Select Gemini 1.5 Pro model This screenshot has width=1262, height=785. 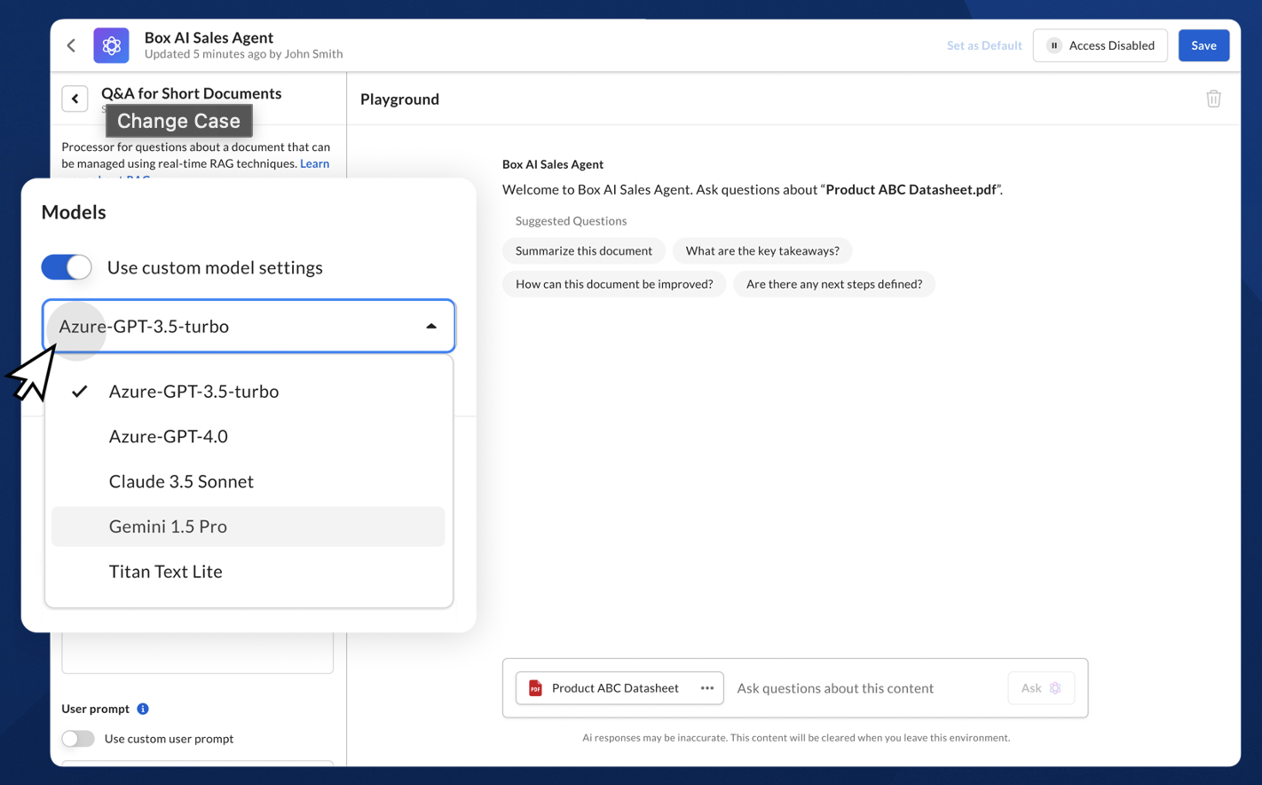pos(248,527)
